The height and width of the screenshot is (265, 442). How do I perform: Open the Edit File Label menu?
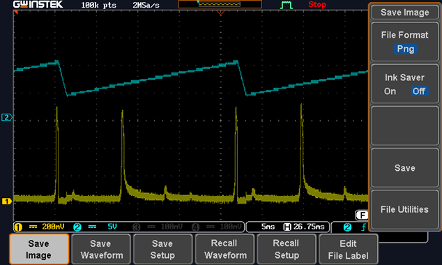(349, 249)
